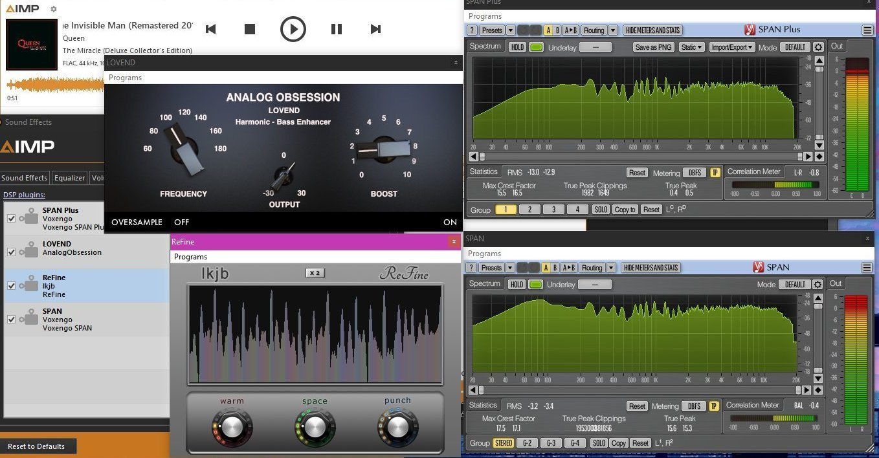
Task: Click SPAN Plus spectrum scroll up arrow
Action: point(819,61)
